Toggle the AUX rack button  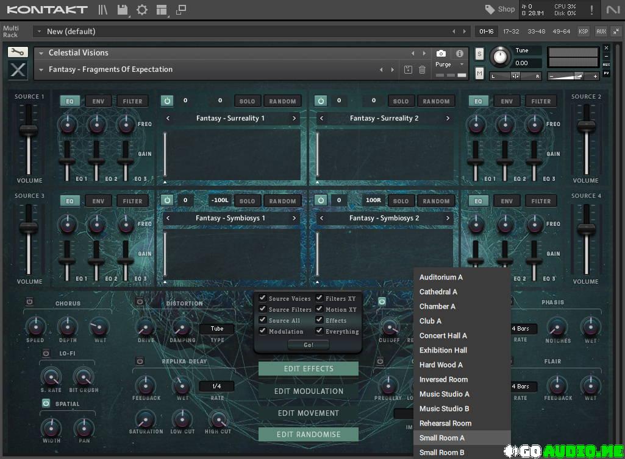click(x=601, y=31)
